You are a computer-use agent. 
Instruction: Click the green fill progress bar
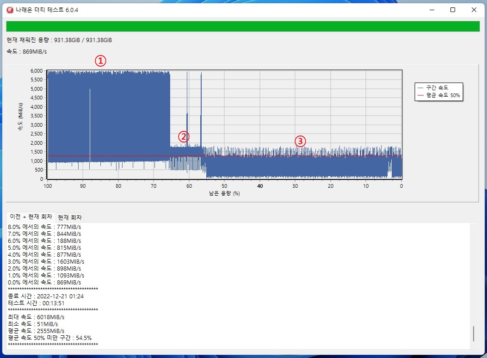coord(243,26)
